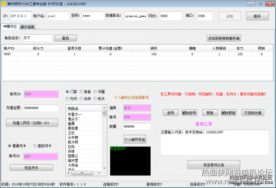
Task: Select 东皇太一 in the item list
Action: (84, 114)
